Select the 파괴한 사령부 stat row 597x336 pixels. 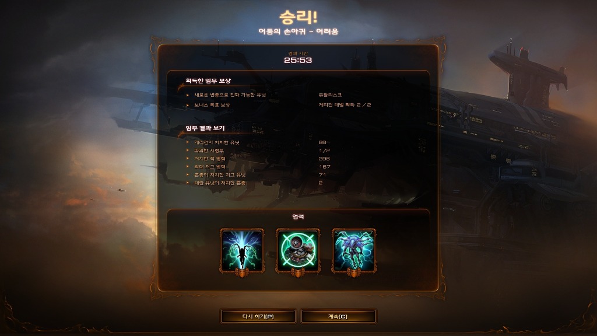298,150
